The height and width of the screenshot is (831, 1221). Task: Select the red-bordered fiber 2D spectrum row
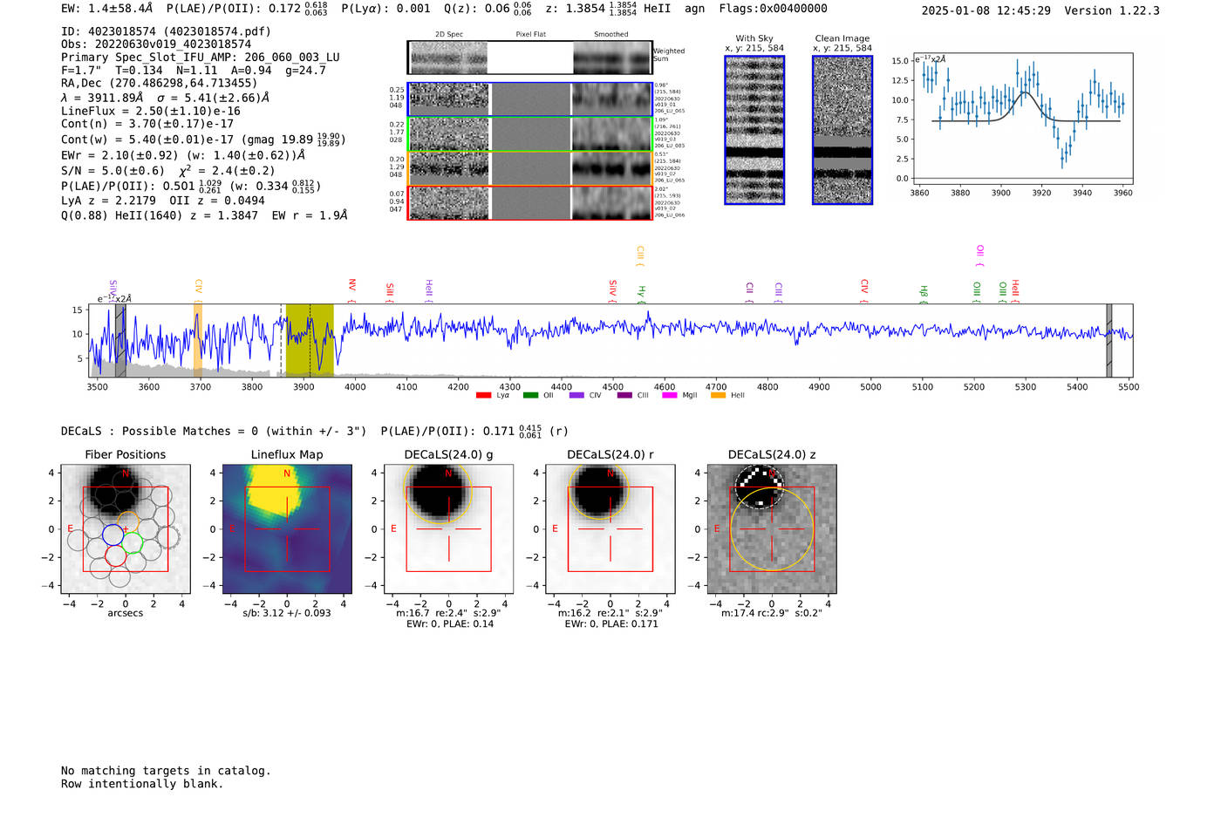click(529, 202)
